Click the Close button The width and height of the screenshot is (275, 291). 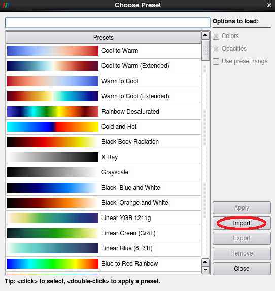click(242, 269)
